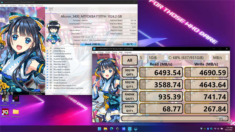Select the Power Cycles attribute row
This screenshot has height=132, width=235.
click(x=69, y=77)
